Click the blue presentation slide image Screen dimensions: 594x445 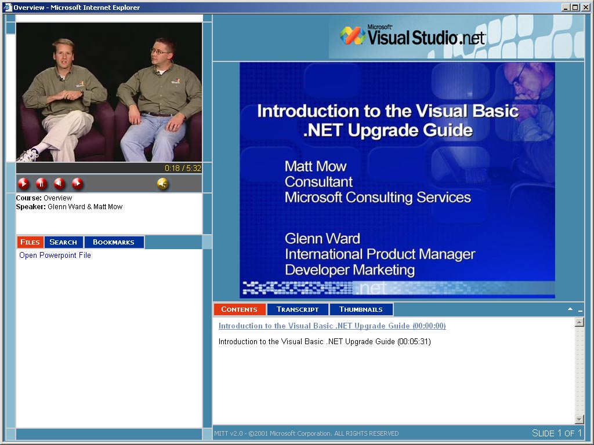(x=397, y=180)
